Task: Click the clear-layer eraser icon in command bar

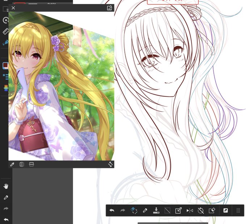Action: [212, 210]
